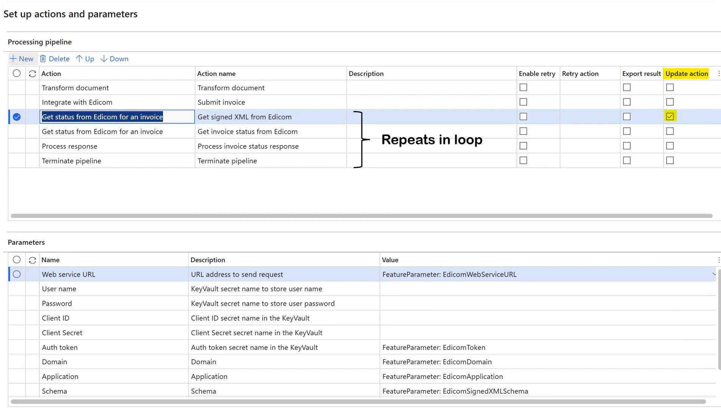The image size is (721, 408).
Task: Toggle the highlighted Update action checkbox
Action: (670, 116)
